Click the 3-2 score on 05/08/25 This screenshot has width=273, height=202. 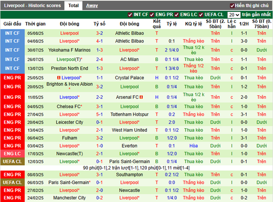click(99, 33)
